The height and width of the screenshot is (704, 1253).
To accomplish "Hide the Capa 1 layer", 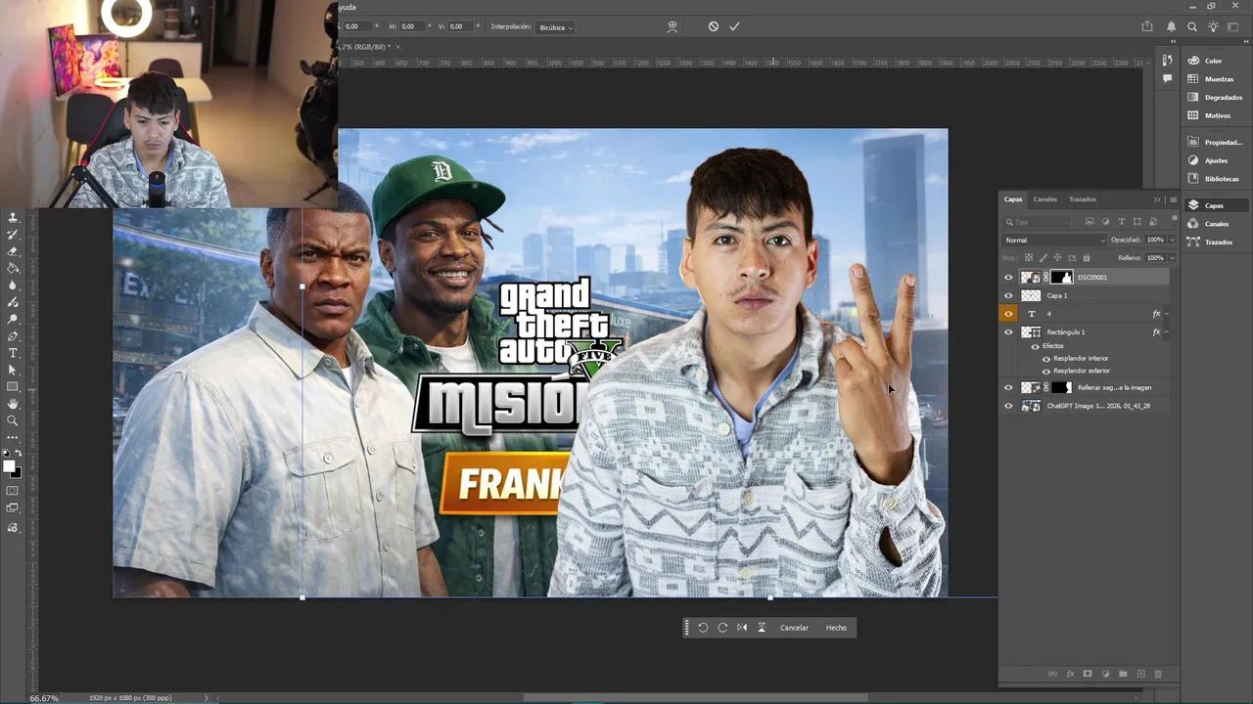I will 1008,295.
